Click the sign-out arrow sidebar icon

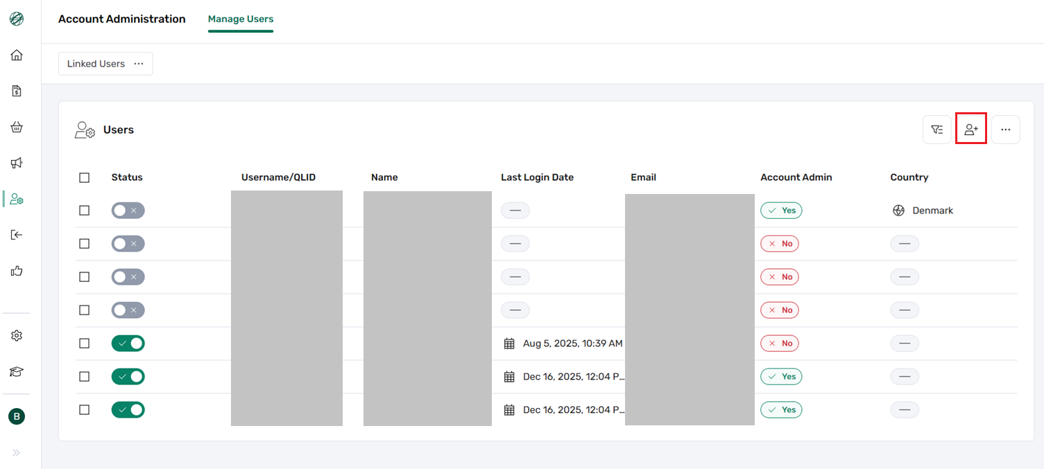coord(17,235)
